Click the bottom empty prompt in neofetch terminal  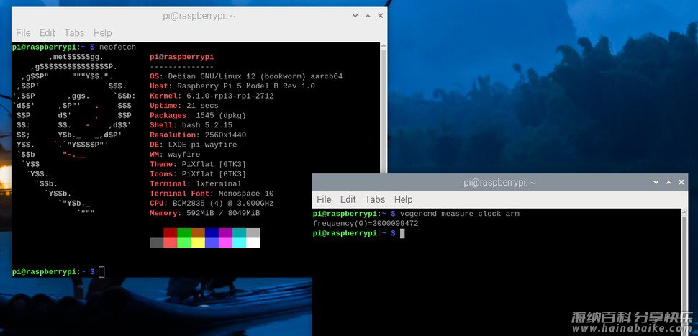click(58, 272)
